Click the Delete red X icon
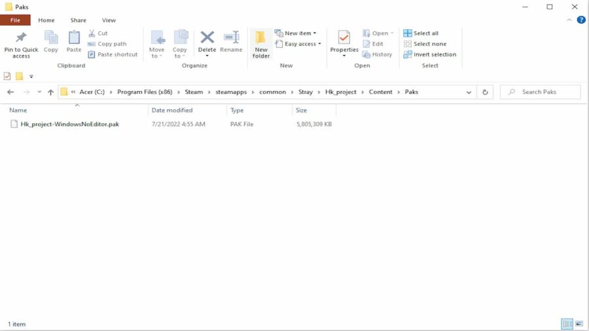The image size is (589, 331). click(207, 37)
